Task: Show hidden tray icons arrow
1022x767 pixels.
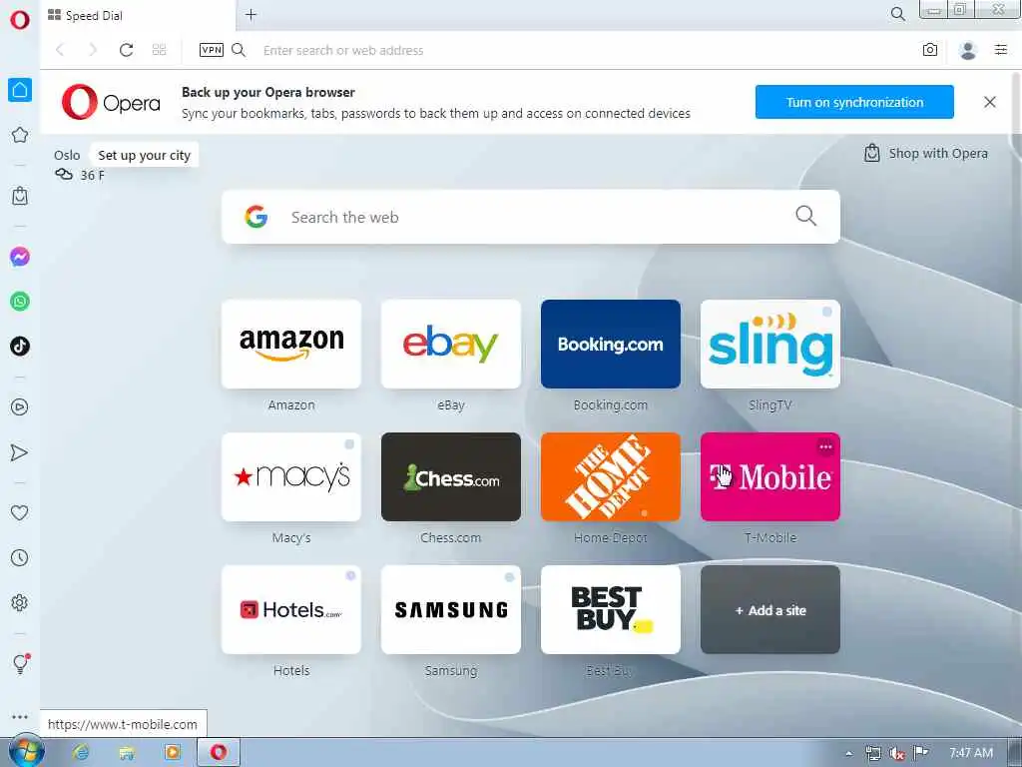Action: point(848,753)
